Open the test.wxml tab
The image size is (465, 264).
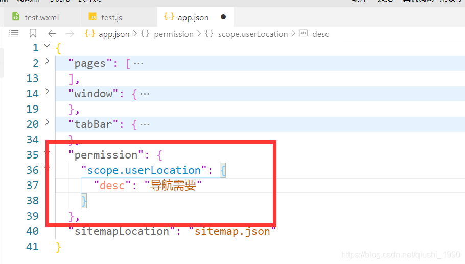pos(41,17)
